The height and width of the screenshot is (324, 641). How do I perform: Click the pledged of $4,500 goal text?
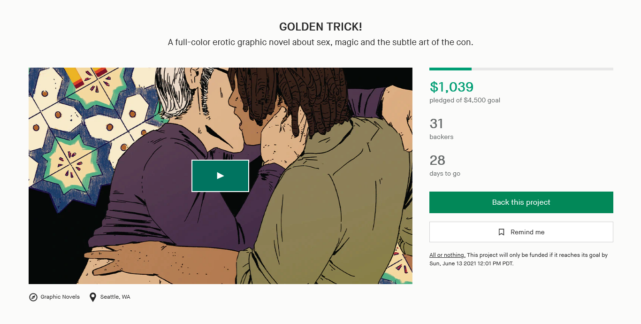[x=465, y=100]
